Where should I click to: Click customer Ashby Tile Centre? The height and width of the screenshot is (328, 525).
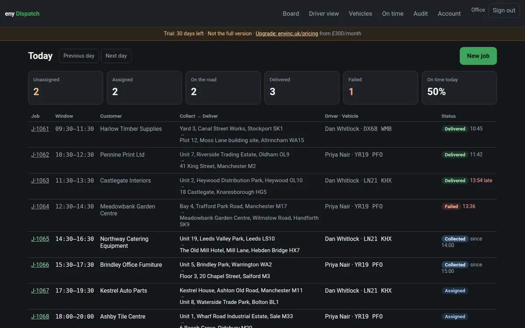pyautogui.click(x=123, y=316)
